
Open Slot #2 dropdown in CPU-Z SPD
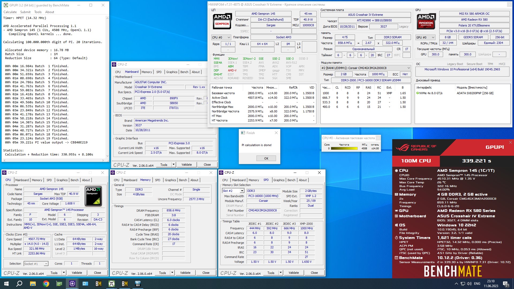click(242, 191)
